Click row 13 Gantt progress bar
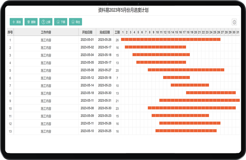This screenshot has height=160, width=246. (186, 130)
